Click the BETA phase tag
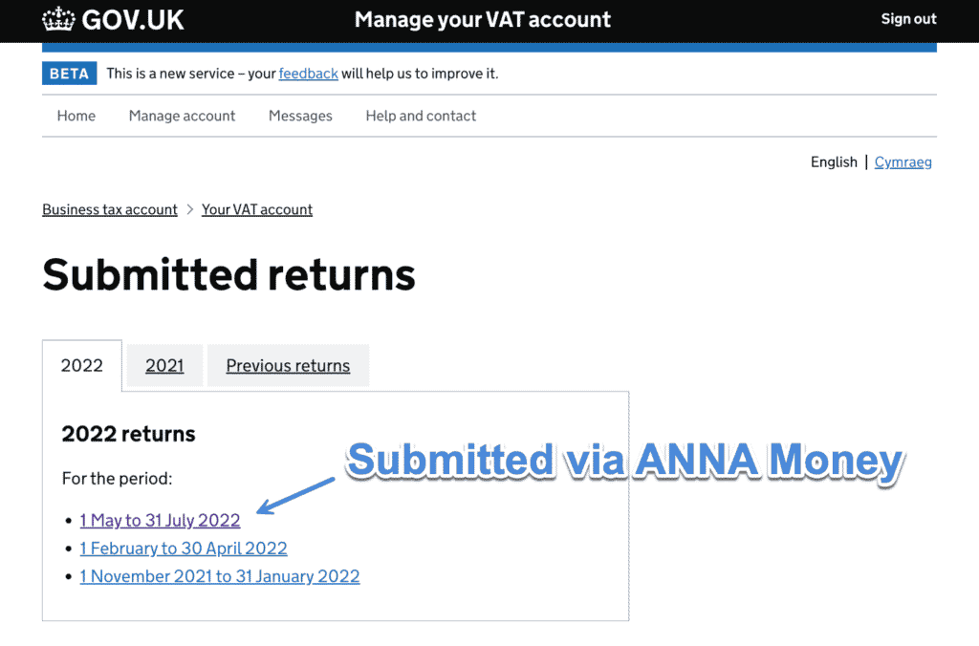Viewport: 979px width, 646px height. click(x=69, y=74)
